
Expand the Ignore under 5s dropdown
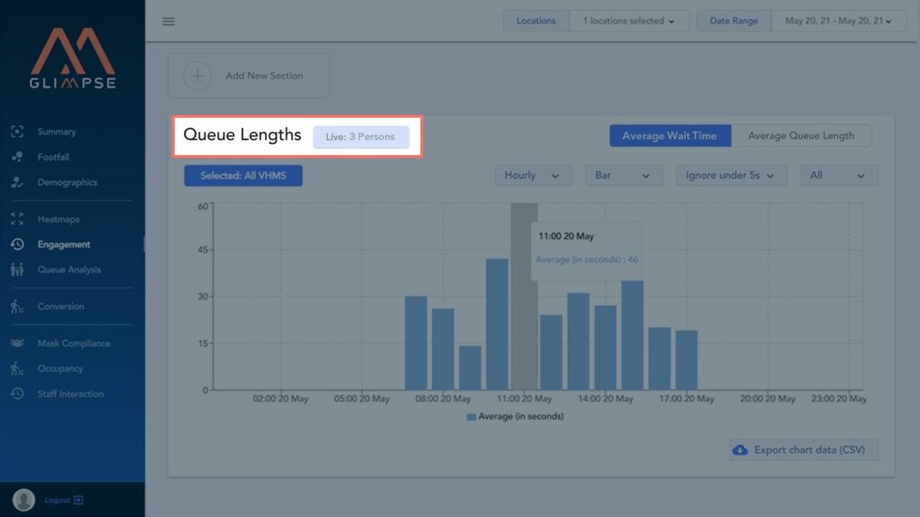click(731, 176)
